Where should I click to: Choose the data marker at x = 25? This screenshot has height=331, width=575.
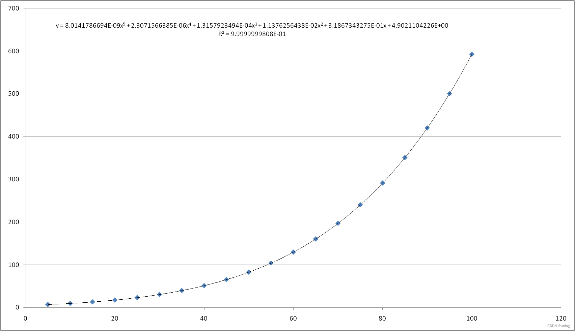click(137, 298)
